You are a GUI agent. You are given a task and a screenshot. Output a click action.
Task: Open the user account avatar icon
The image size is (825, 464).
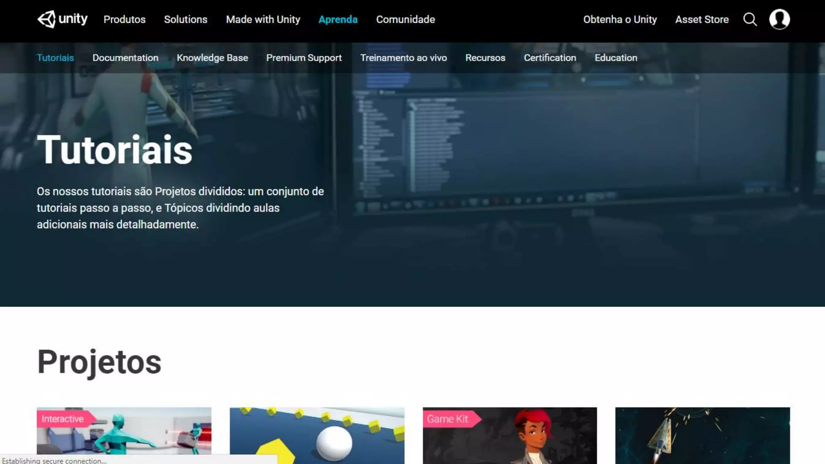coord(779,19)
